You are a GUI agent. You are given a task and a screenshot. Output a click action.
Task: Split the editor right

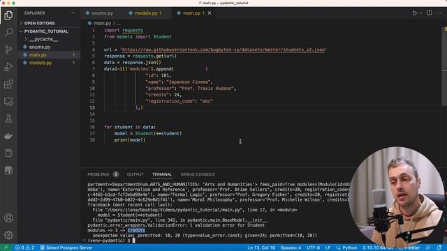[430, 13]
